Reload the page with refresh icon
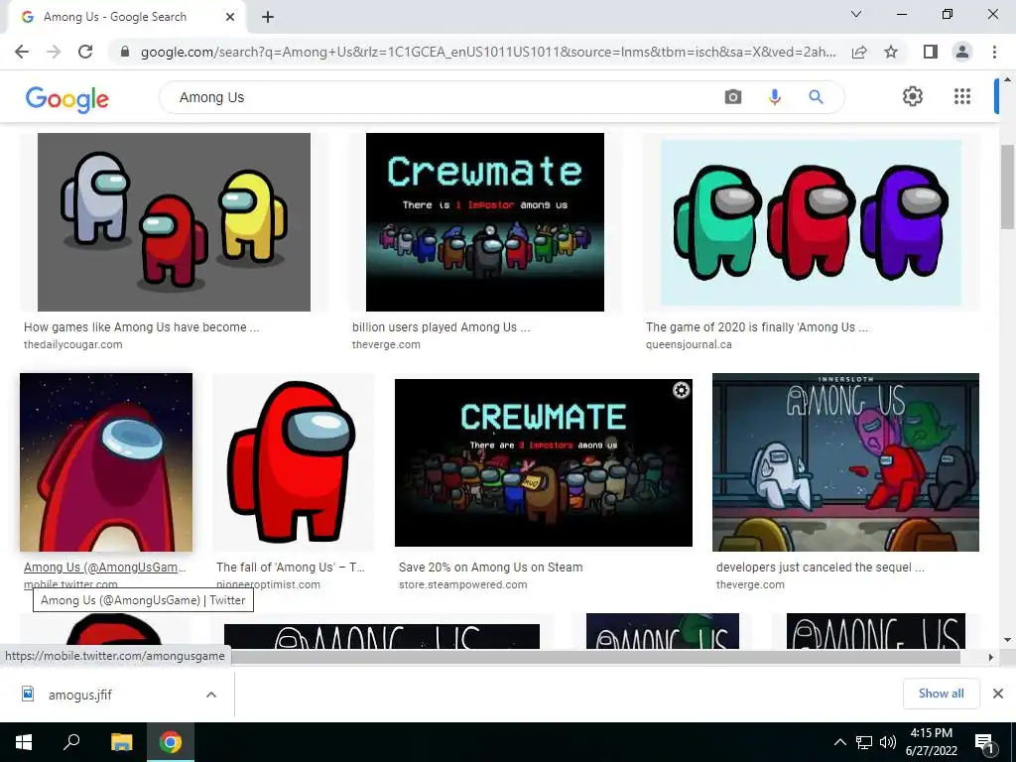 pyautogui.click(x=85, y=52)
